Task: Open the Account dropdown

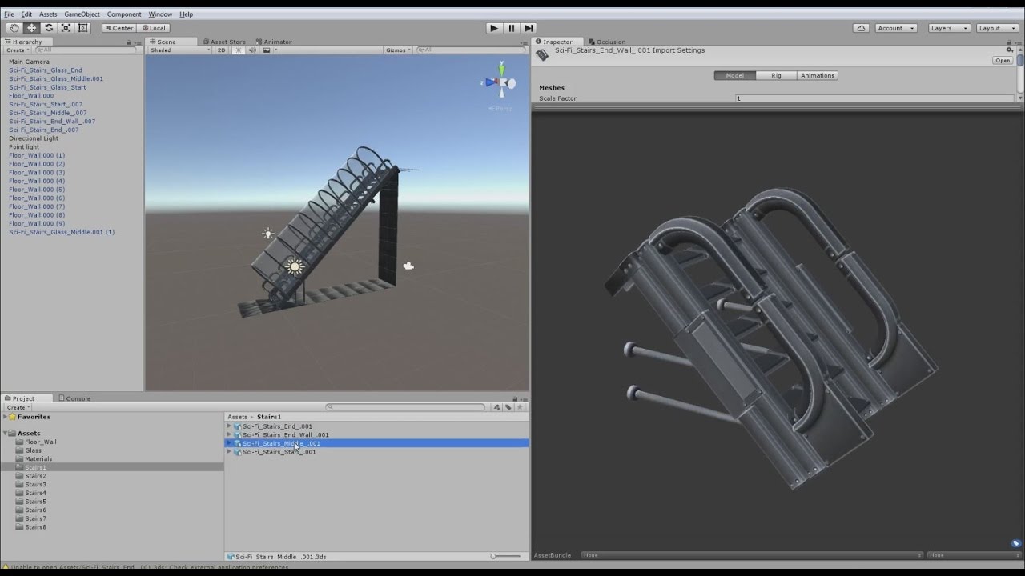Action: [x=896, y=28]
